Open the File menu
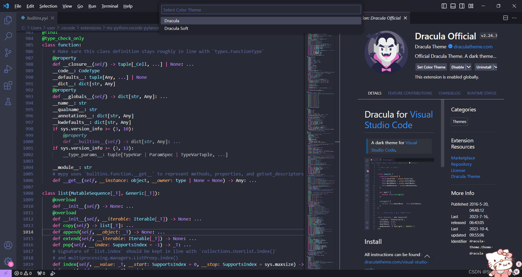The height and width of the screenshot is (277, 522). pos(18,6)
